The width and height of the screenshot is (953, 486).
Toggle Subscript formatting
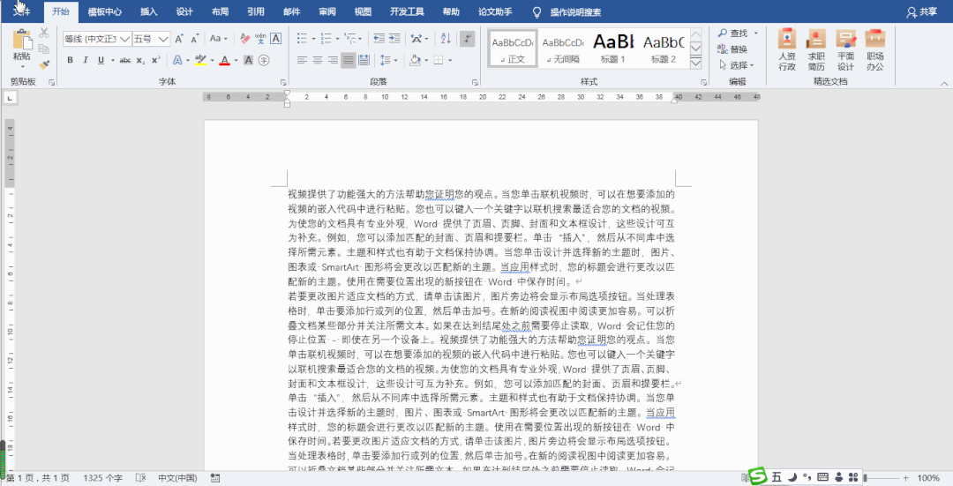click(x=140, y=60)
